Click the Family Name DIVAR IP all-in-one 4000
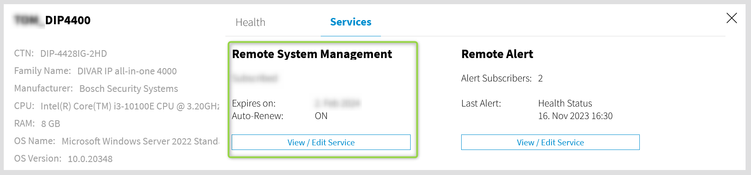The height and width of the screenshot is (175, 751). [x=127, y=71]
